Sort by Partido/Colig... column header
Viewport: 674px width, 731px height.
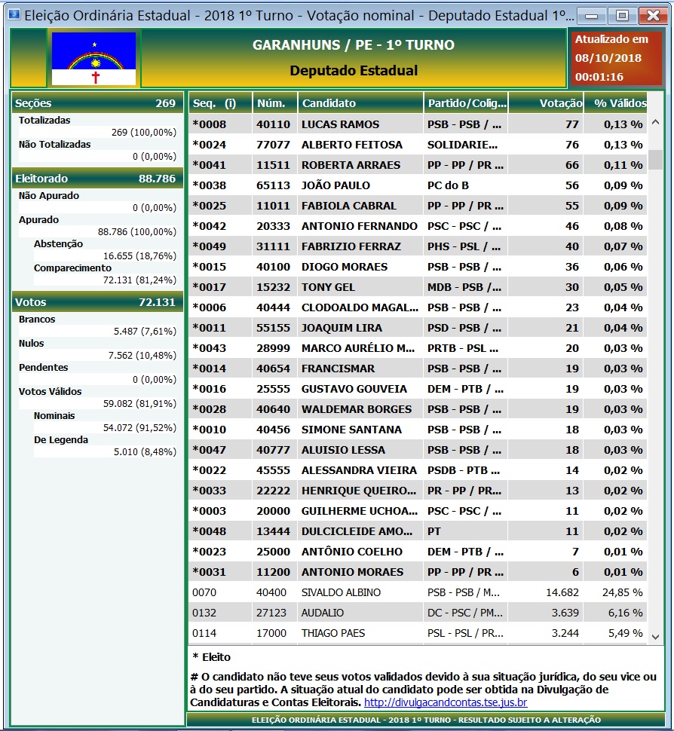(465, 103)
